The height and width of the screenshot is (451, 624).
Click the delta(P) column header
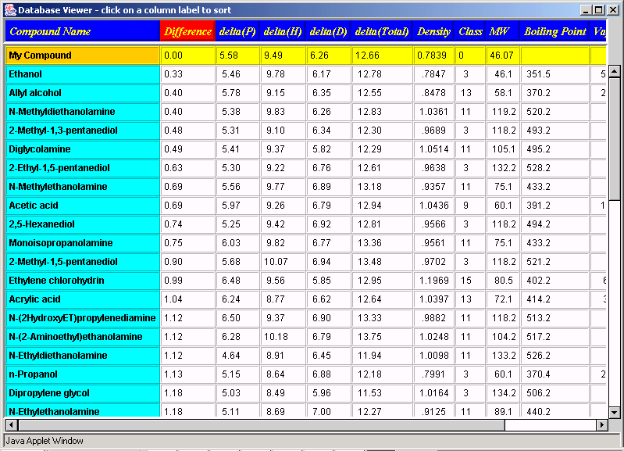point(238,32)
